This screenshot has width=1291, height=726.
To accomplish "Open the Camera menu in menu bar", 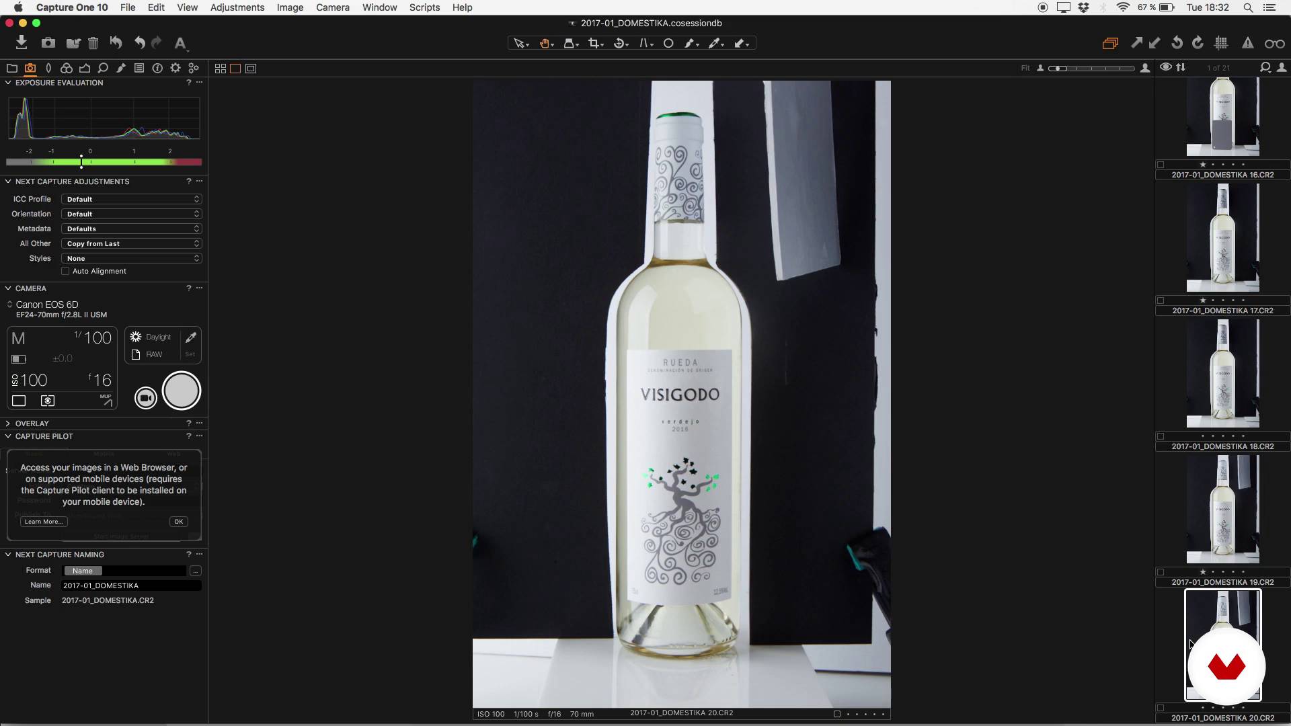I will (333, 7).
